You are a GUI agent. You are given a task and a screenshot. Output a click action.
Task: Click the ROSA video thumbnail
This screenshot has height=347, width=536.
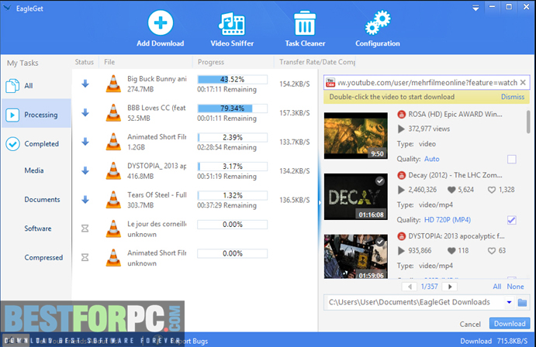[x=355, y=136]
